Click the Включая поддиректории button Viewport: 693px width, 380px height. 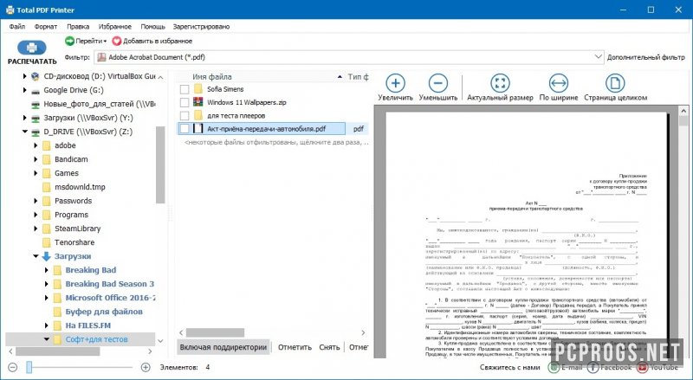pos(223,347)
